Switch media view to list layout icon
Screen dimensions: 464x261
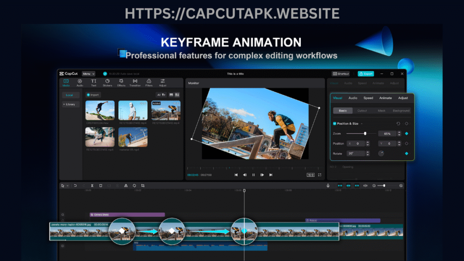coord(171,95)
